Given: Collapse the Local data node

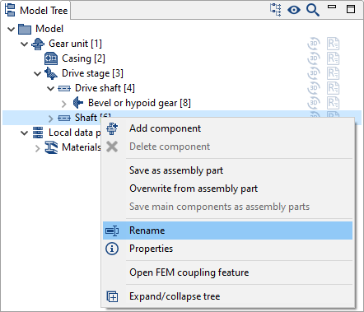Looking at the screenshot, I should pyautogui.click(x=24, y=133).
